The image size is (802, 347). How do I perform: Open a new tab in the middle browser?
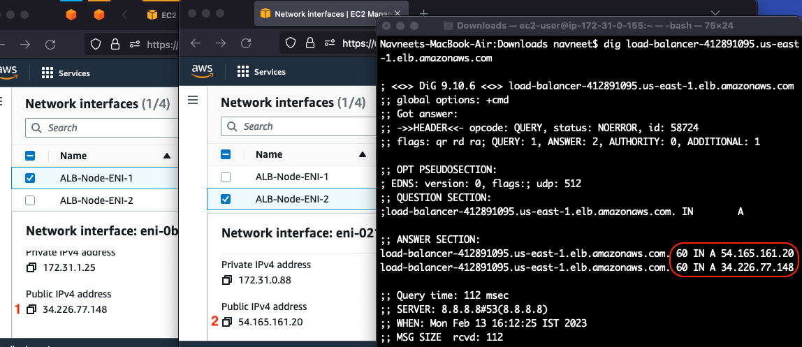423,14
